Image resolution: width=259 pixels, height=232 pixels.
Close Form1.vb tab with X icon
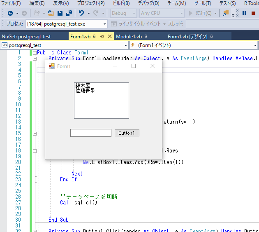coord(110,36)
